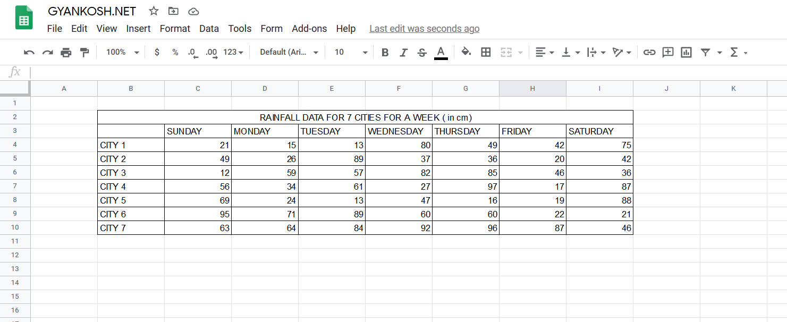Open the Borders tool

coord(486,52)
